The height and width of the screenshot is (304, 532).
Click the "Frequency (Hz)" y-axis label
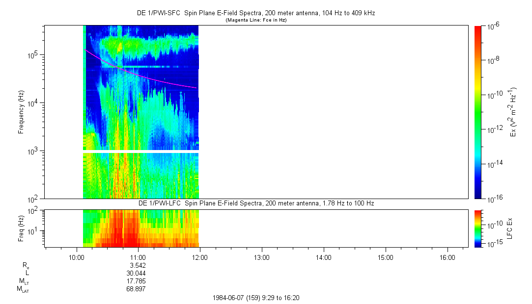[x=21, y=112]
